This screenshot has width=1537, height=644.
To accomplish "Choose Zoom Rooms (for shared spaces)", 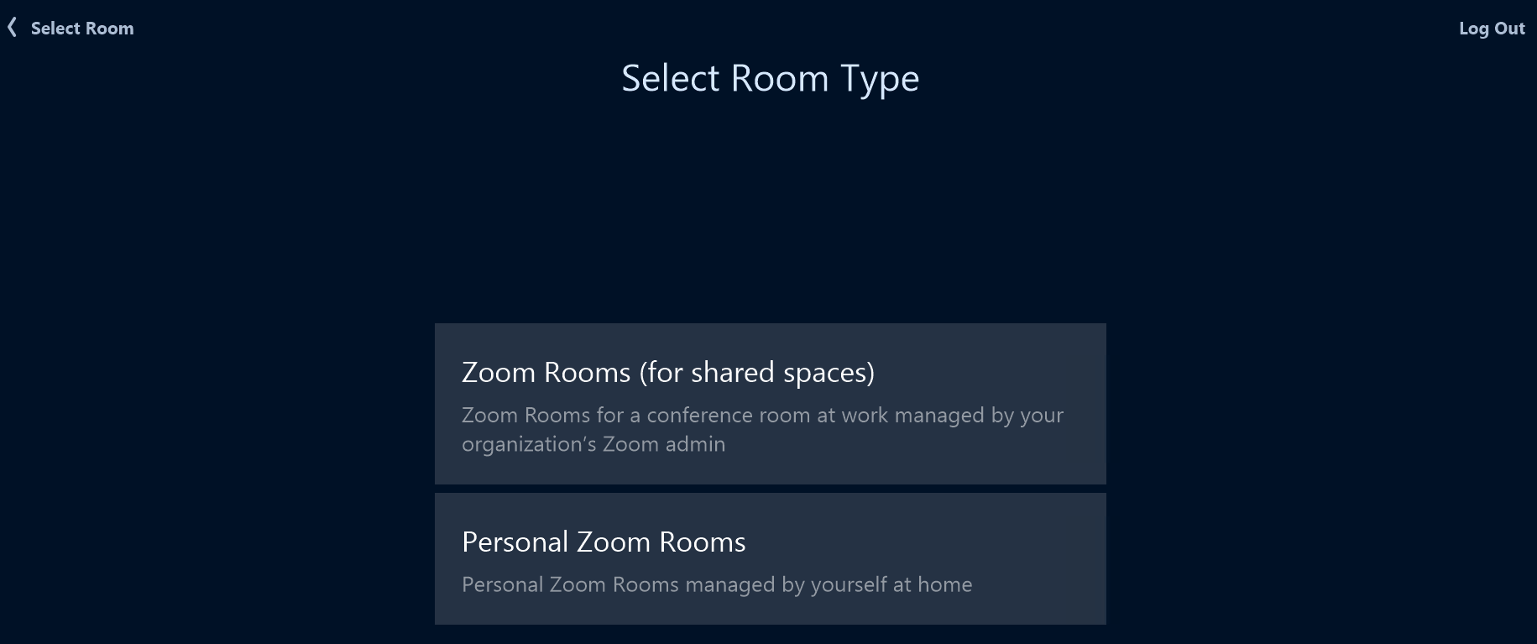I will click(771, 404).
